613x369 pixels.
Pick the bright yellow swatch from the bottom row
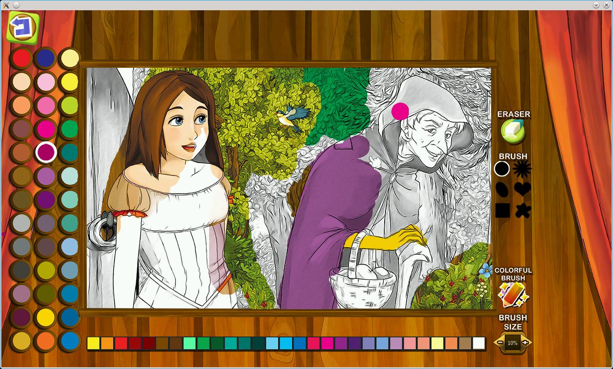pyautogui.click(x=92, y=343)
